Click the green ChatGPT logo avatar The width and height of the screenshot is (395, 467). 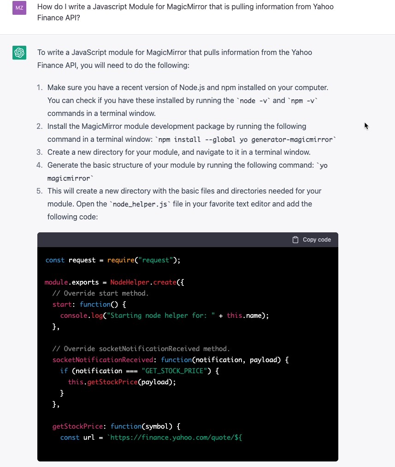click(19, 52)
